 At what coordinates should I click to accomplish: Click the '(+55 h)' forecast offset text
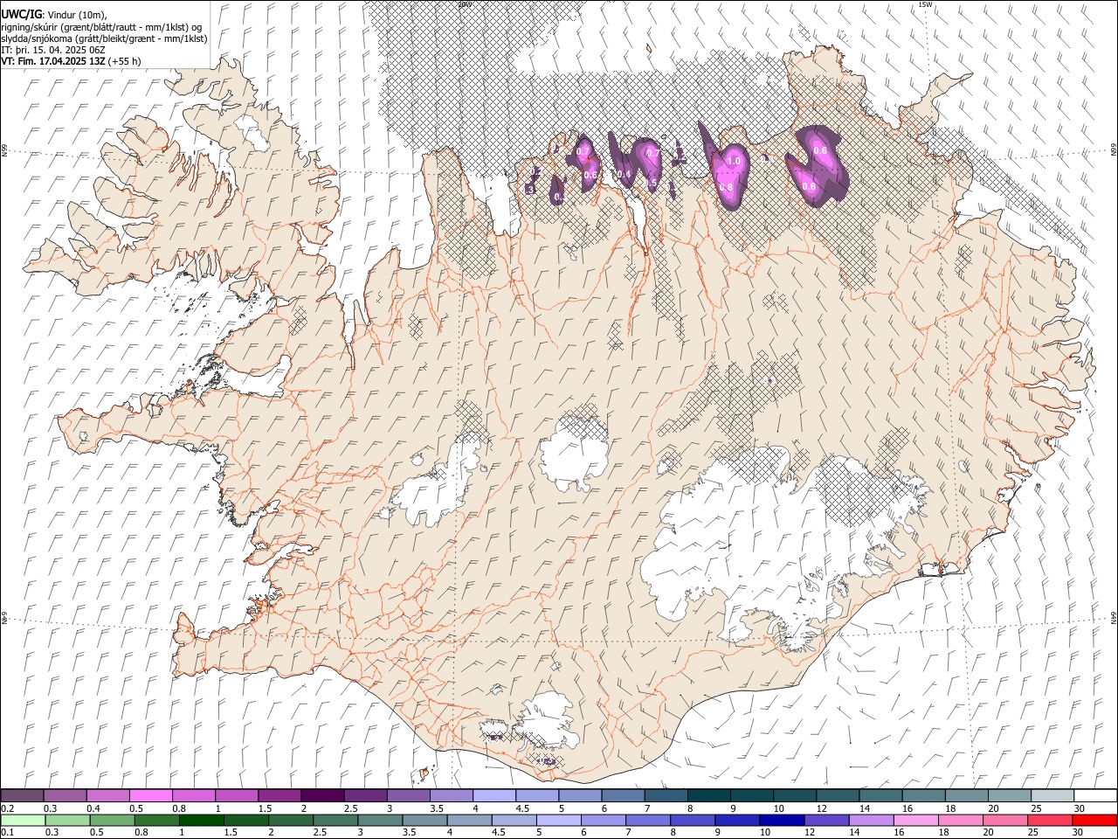pyautogui.click(x=125, y=61)
